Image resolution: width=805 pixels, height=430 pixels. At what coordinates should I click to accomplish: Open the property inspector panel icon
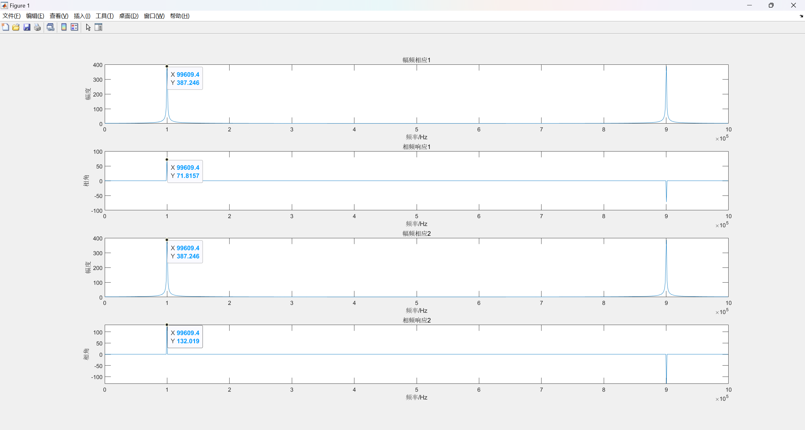(98, 27)
